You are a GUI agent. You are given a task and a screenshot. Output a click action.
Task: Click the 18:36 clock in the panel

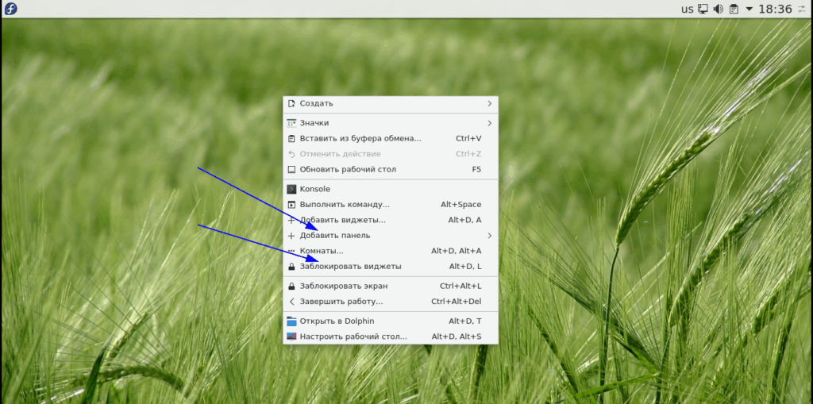775,10
